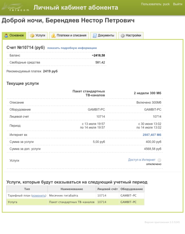Click the 'Оборудование' column header
185x234 pixels.
(132, 189)
